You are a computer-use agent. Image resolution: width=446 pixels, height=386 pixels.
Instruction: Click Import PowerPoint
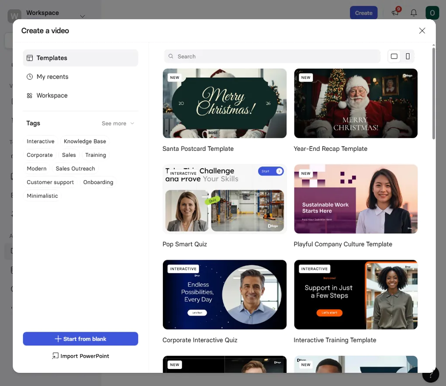[x=80, y=356]
